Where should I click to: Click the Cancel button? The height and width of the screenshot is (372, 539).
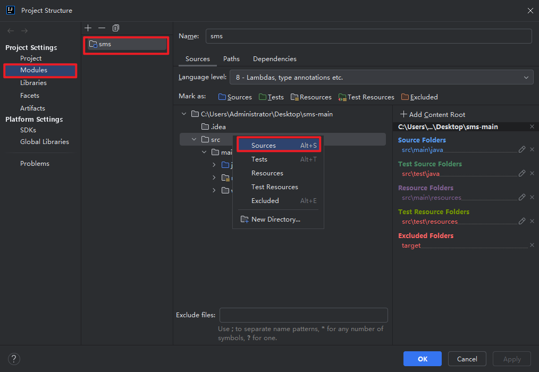[467, 359]
